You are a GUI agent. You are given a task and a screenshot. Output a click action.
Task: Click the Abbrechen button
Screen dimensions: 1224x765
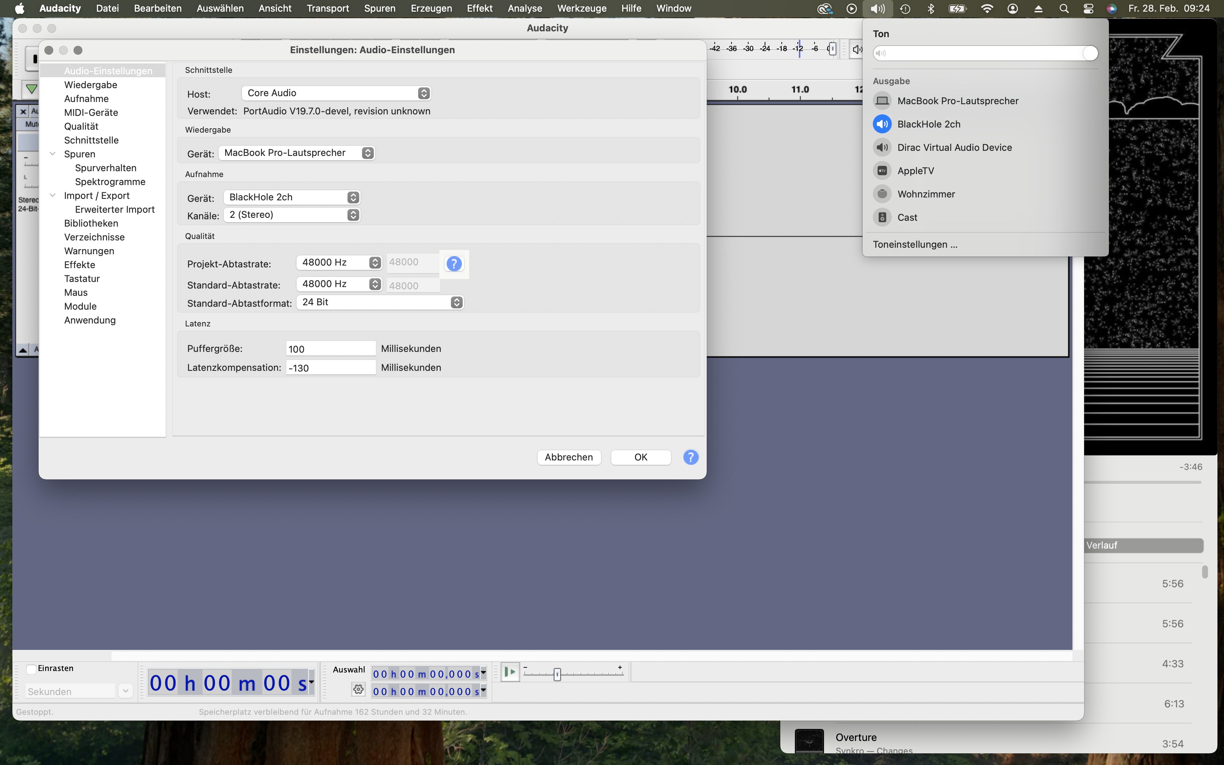click(569, 457)
